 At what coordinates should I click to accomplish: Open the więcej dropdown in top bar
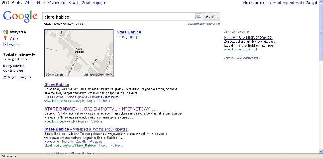click(99, 3)
